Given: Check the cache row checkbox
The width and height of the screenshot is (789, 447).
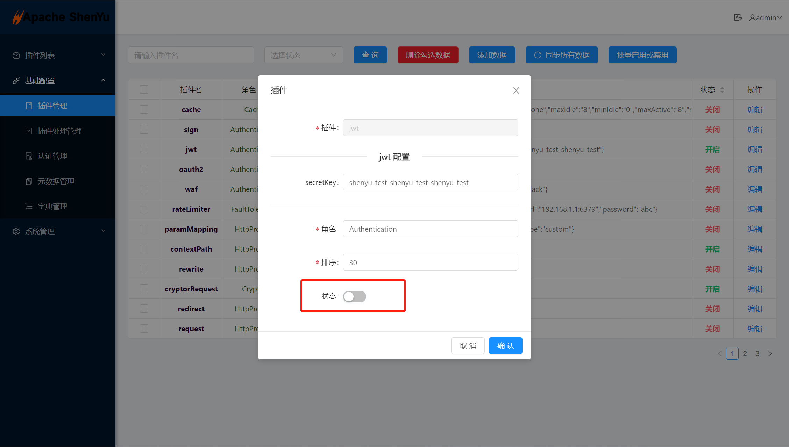Looking at the screenshot, I should (x=144, y=109).
